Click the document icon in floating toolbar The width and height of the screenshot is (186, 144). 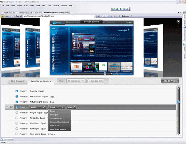coord(120,9)
